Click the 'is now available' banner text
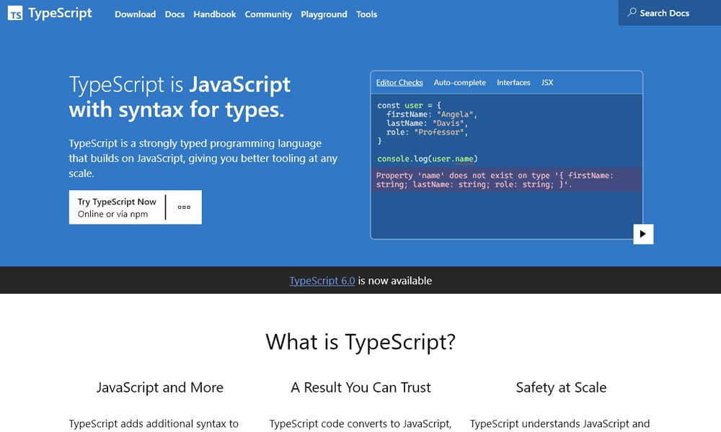This screenshot has width=721, height=432. click(x=395, y=281)
